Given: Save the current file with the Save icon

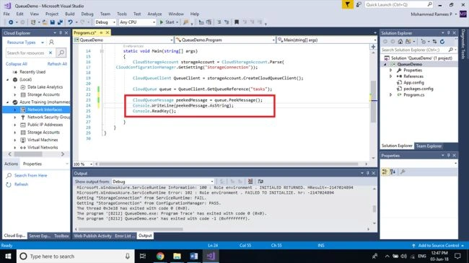Looking at the screenshot, I should pyautogui.click(x=53, y=22).
